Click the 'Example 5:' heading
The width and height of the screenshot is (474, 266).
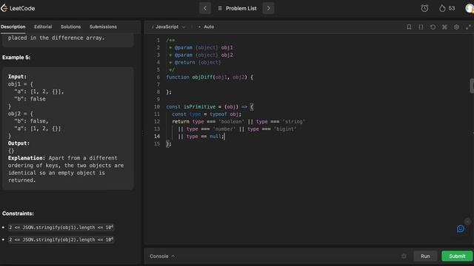(16, 58)
